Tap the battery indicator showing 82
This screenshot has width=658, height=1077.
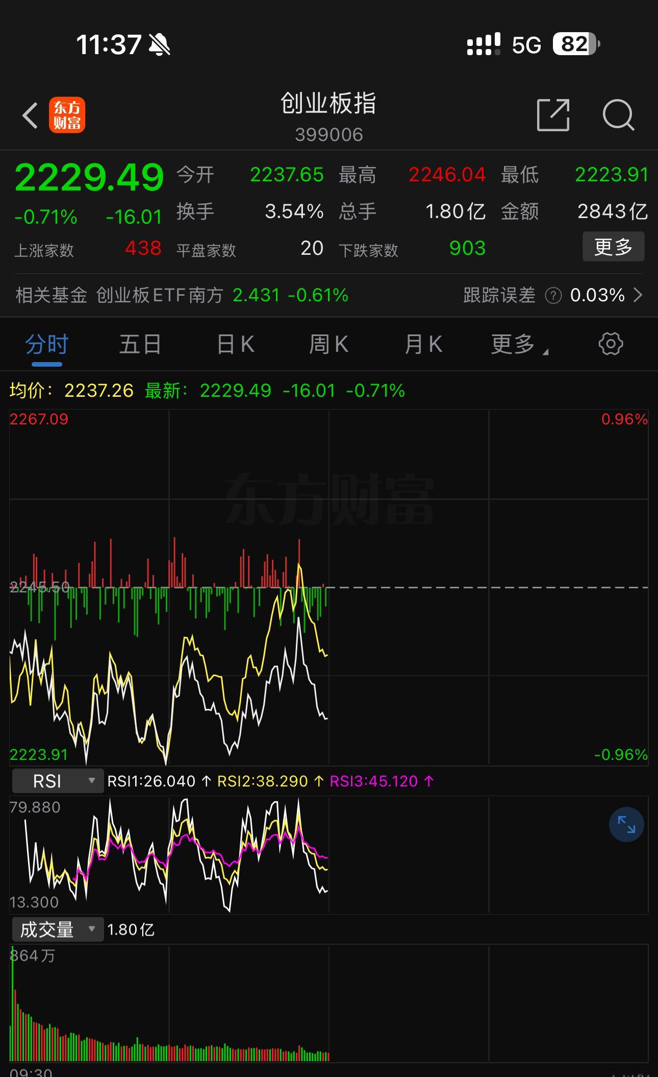pos(576,44)
